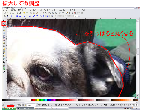The image size is (141, 112).
Task: Select the Rectangle tool
Action: coord(4,33)
